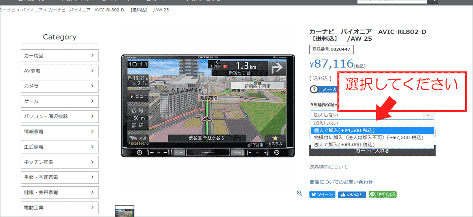The width and height of the screenshot is (473, 217).
Task: Expand the 健康・美容家電 category chevron
Action: tap(92, 192)
